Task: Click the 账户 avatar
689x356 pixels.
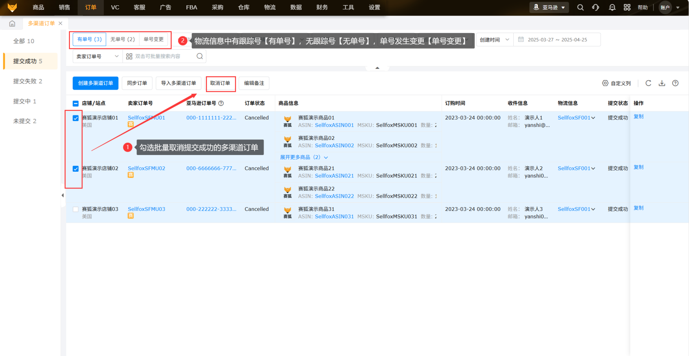Action: (665, 7)
